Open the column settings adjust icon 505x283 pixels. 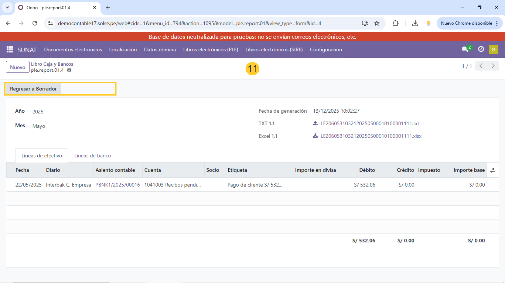tap(492, 170)
